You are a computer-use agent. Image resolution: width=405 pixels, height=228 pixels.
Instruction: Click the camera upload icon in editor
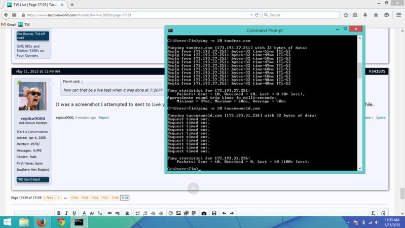point(204,213)
